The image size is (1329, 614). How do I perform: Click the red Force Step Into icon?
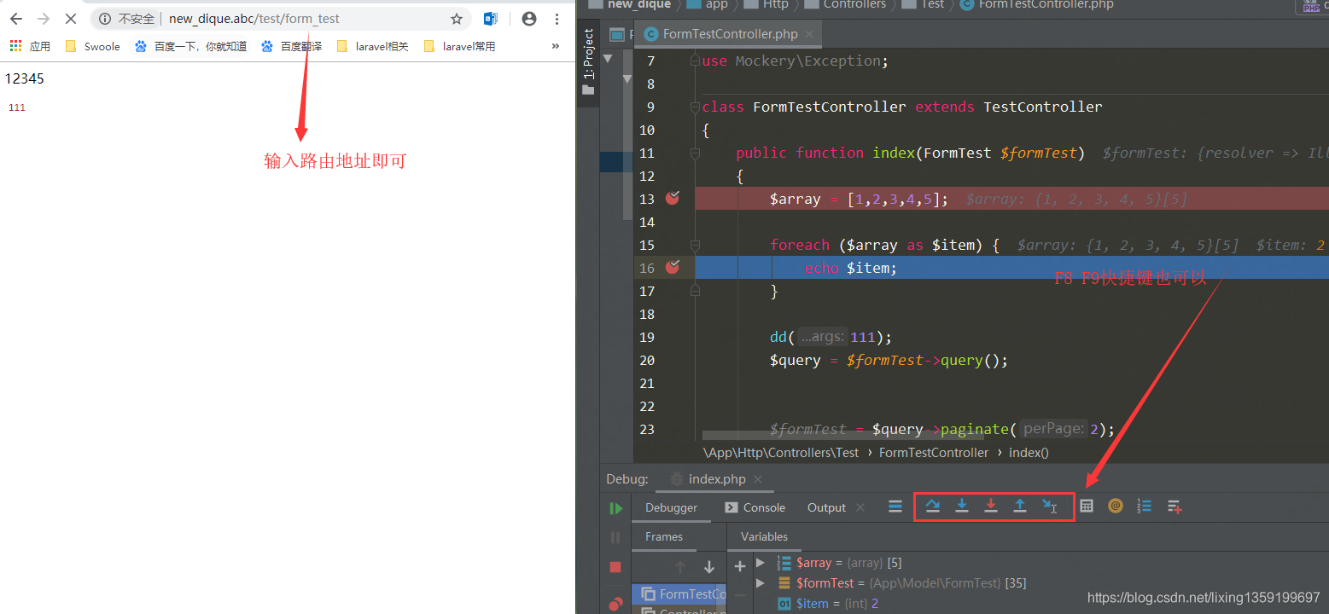[991, 507]
